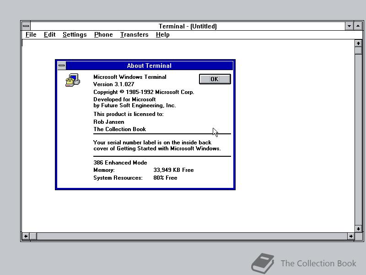Viewport: 366px width, 275px height.
Task: Click the licensee name "Rob Jansen"
Action: [109, 122]
